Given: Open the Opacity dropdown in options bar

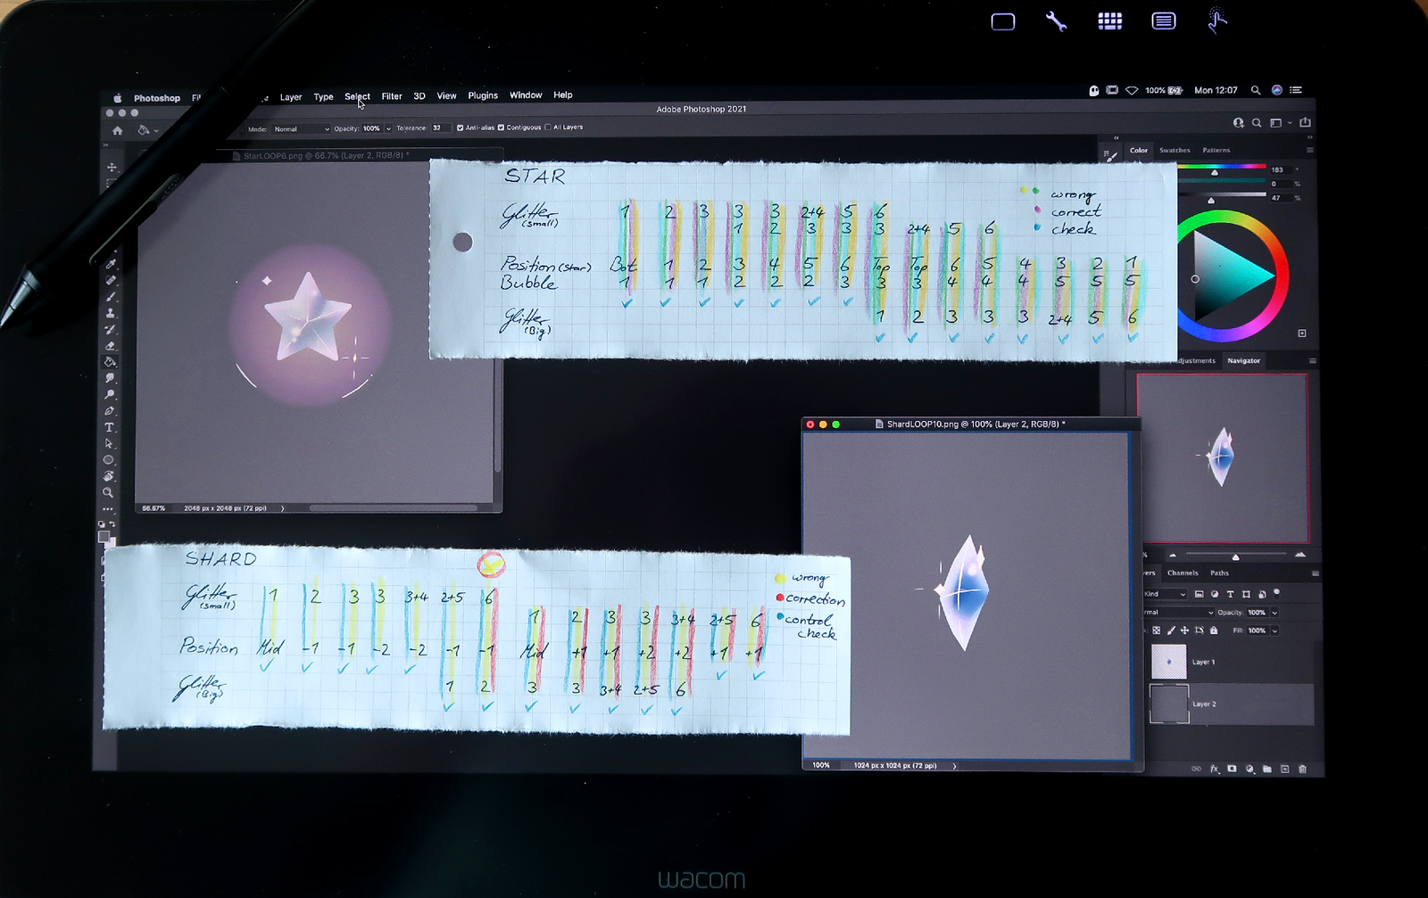Looking at the screenshot, I should 388,128.
